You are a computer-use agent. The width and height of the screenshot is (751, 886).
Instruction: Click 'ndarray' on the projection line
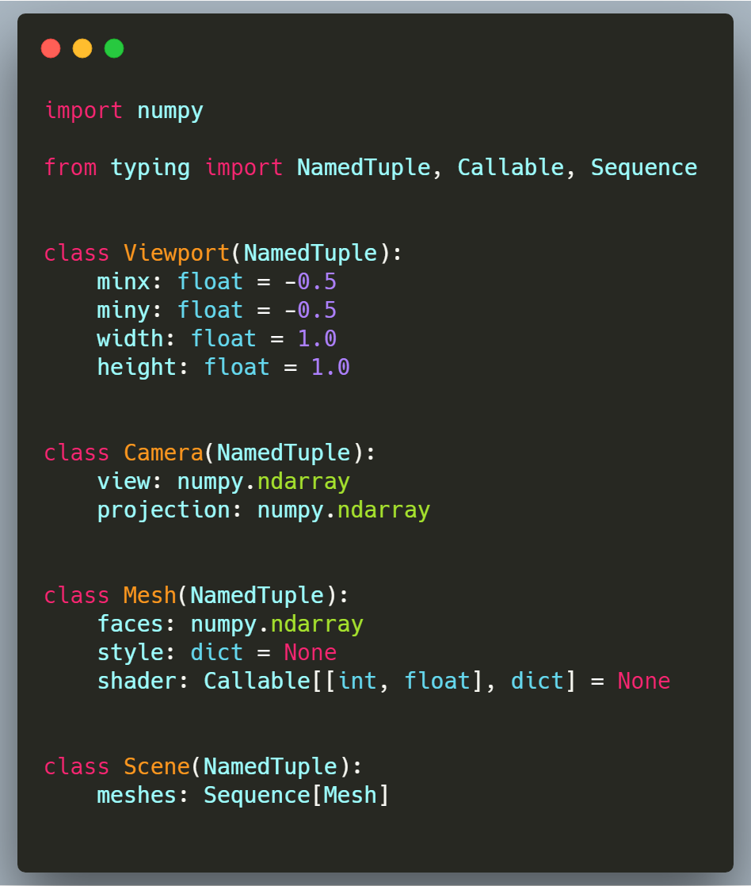(384, 511)
